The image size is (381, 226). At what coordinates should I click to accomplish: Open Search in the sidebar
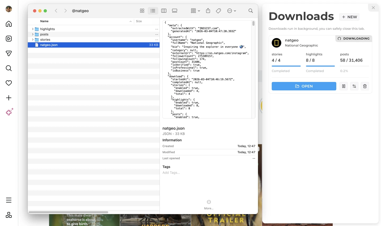pyautogui.click(x=9, y=68)
